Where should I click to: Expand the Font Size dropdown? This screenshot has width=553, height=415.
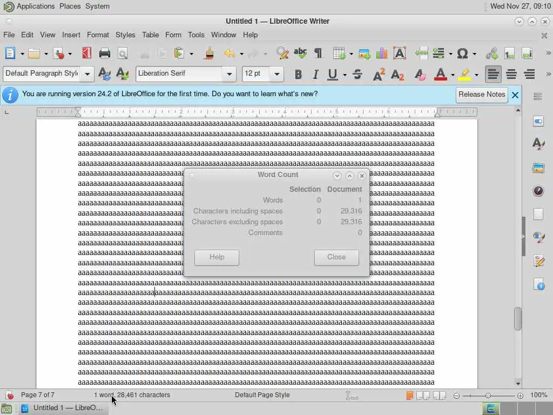point(277,74)
